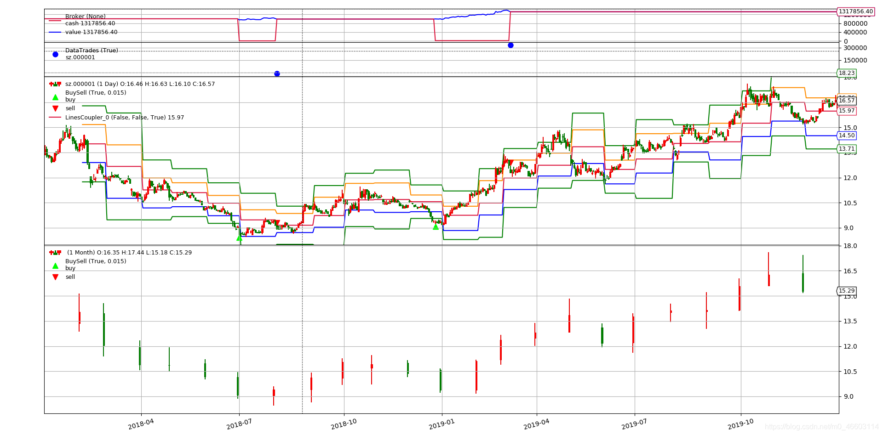Click the blue trade dot above the daily chart
Image resolution: width=883 pixels, height=435 pixels.
pos(510,45)
